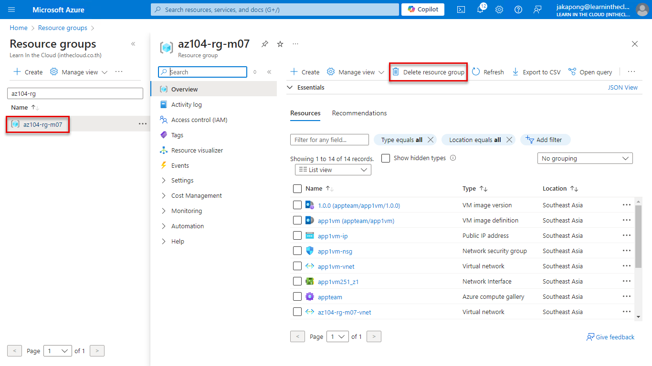Select the app1vm-vnet row checkbox
The width and height of the screenshot is (652, 366).
click(297, 266)
